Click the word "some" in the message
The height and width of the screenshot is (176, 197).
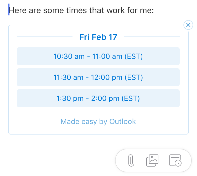(54, 10)
